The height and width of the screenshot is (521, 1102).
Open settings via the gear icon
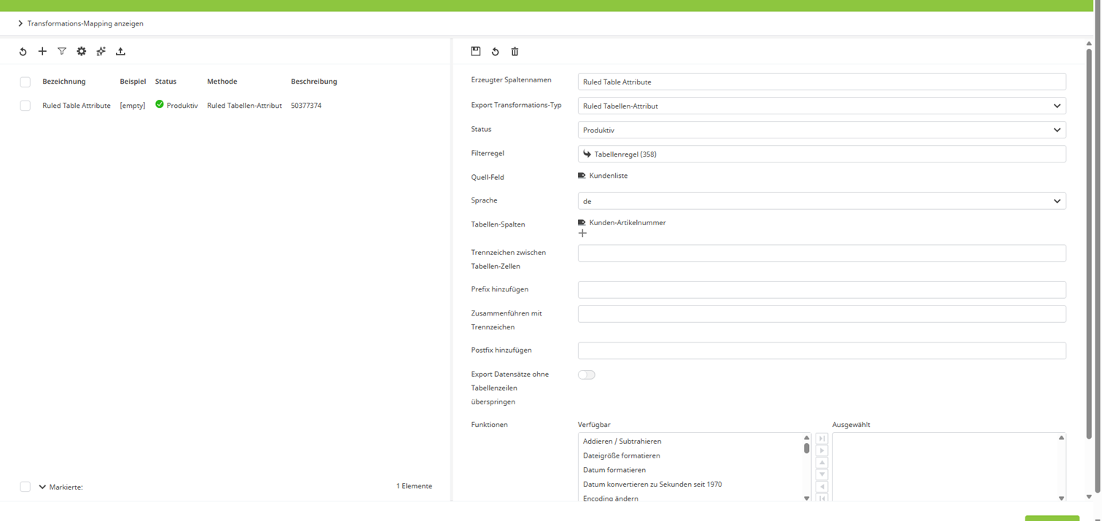pyautogui.click(x=81, y=51)
